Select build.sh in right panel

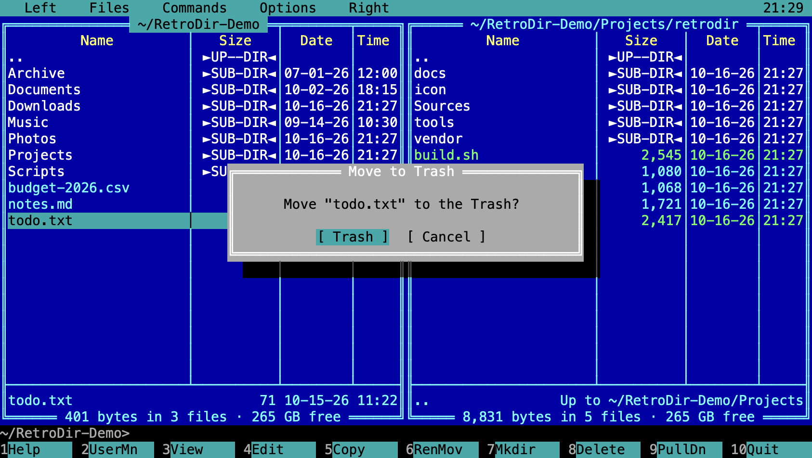coord(609,155)
